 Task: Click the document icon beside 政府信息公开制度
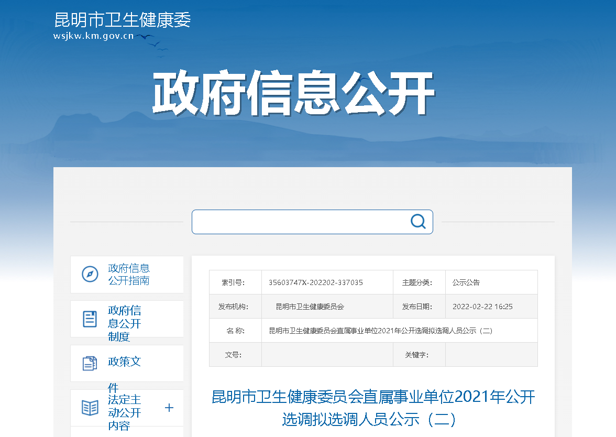point(90,319)
